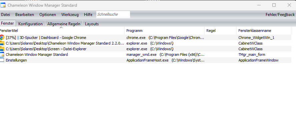Click the folder icon of the Chameleon Window Manager Standard 2.2.0 row
The height and width of the screenshot is (136, 296).
tap(2, 43)
